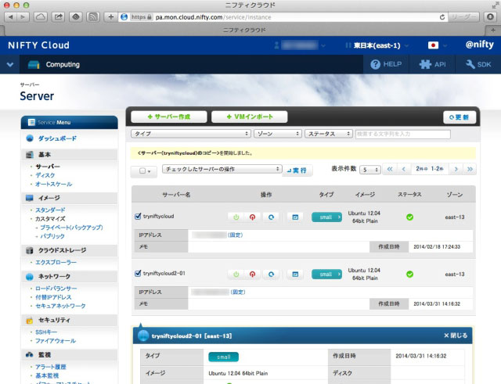This screenshot has height=384, width=501.
Task: Uncheck the tryniftycloud server checkbox
Action: tap(138, 216)
